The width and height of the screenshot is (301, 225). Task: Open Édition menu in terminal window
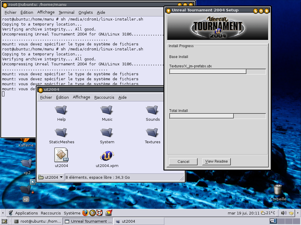click(x=27, y=12)
